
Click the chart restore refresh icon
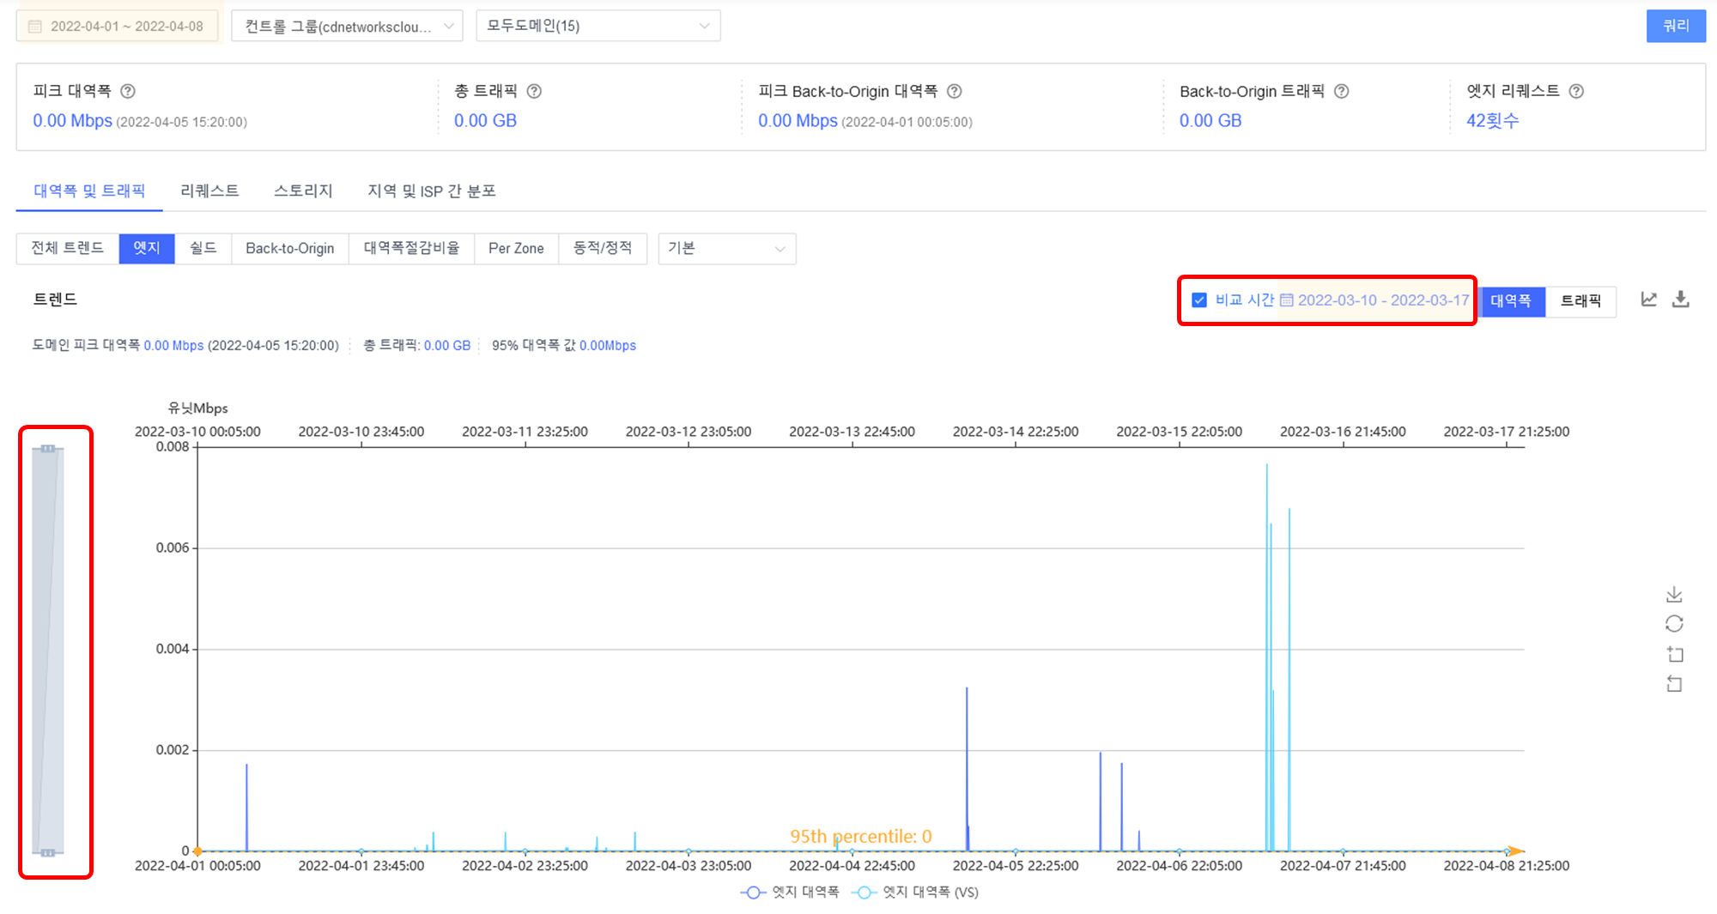click(x=1674, y=624)
